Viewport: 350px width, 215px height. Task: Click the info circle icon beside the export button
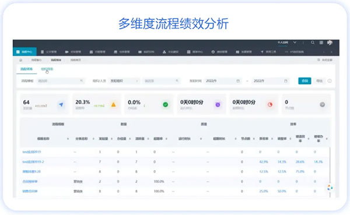click(330, 81)
